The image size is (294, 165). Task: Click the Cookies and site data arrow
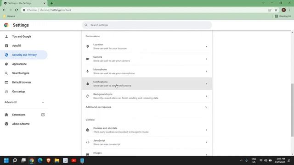(x=206, y=130)
